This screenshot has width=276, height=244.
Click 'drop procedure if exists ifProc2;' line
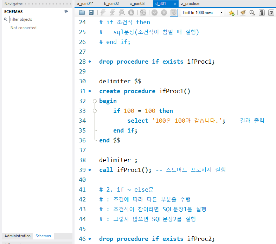point(157,239)
